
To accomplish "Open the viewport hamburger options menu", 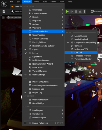I will coord(3,18).
